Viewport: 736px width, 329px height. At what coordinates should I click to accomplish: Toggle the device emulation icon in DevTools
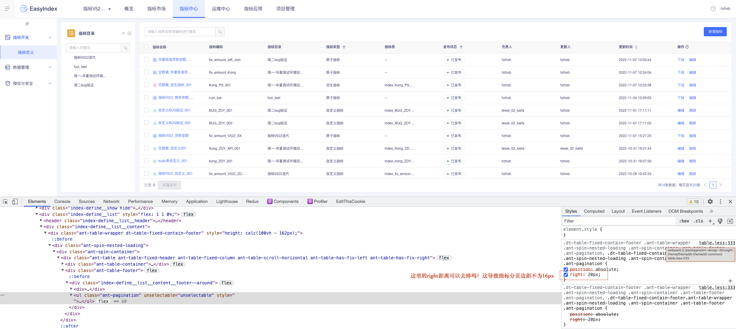tap(15, 201)
